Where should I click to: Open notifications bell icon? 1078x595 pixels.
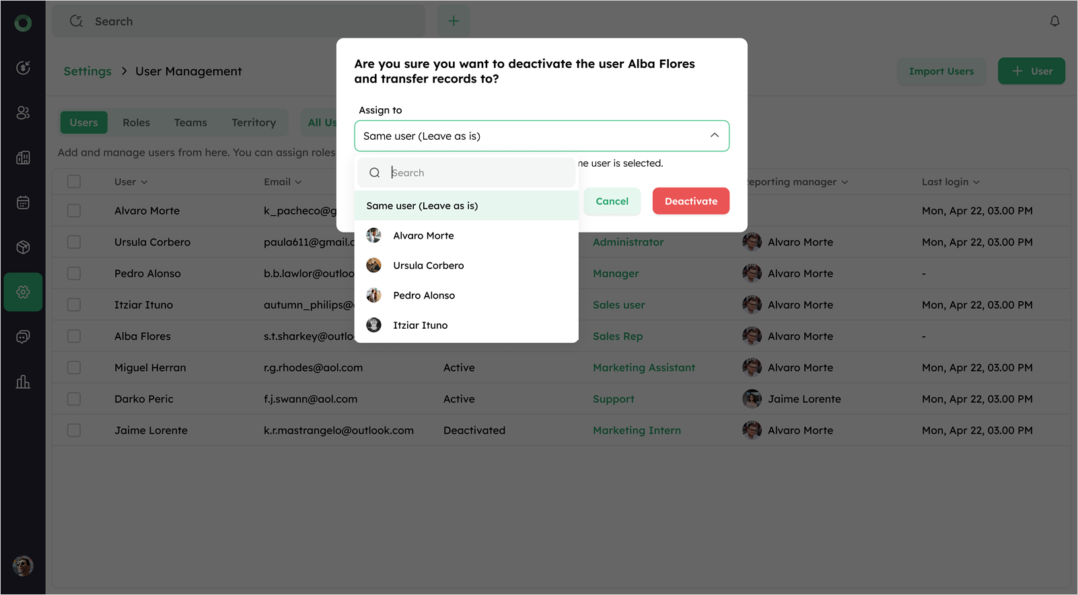(1054, 21)
